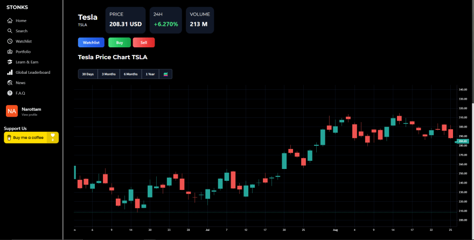The height and width of the screenshot is (240, 474).
Task: Click the green Buy button
Action: pyautogui.click(x=120, y=43)
